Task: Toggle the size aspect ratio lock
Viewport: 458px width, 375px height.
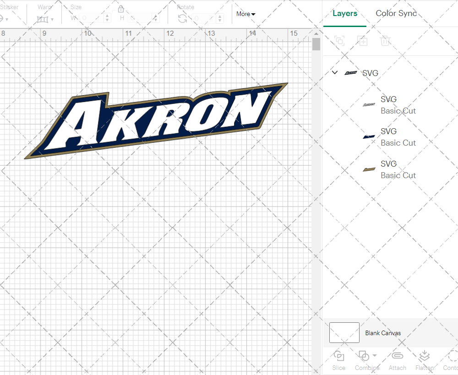Action: pyautogui.click(x=120, y=9)
